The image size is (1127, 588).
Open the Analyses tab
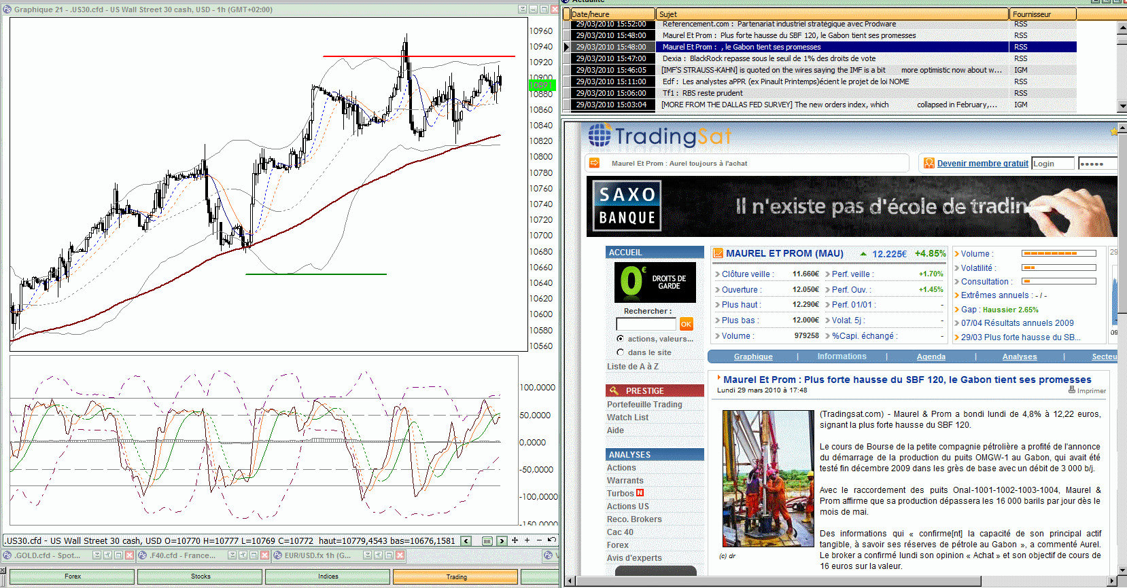(x=1020, y=356)
